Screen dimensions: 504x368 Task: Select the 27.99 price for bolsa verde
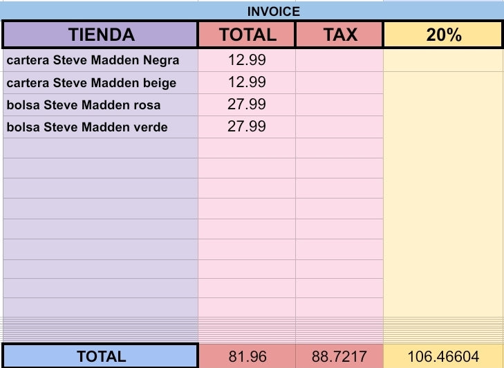click(x=247, y=127)
